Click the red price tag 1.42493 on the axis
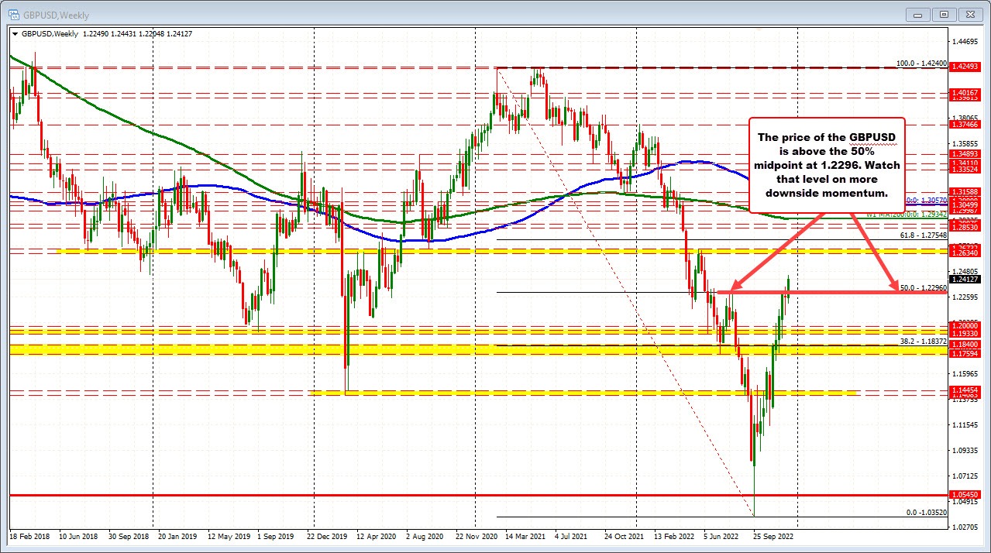This screenshot has width=991, height=553. [x=964, y=67]
